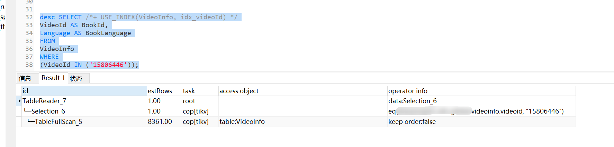Image resolution: width=614 pixels, height=147 pixels.
Task: Select the TableFullScan_5 plan node
Action: pos(58,121)
